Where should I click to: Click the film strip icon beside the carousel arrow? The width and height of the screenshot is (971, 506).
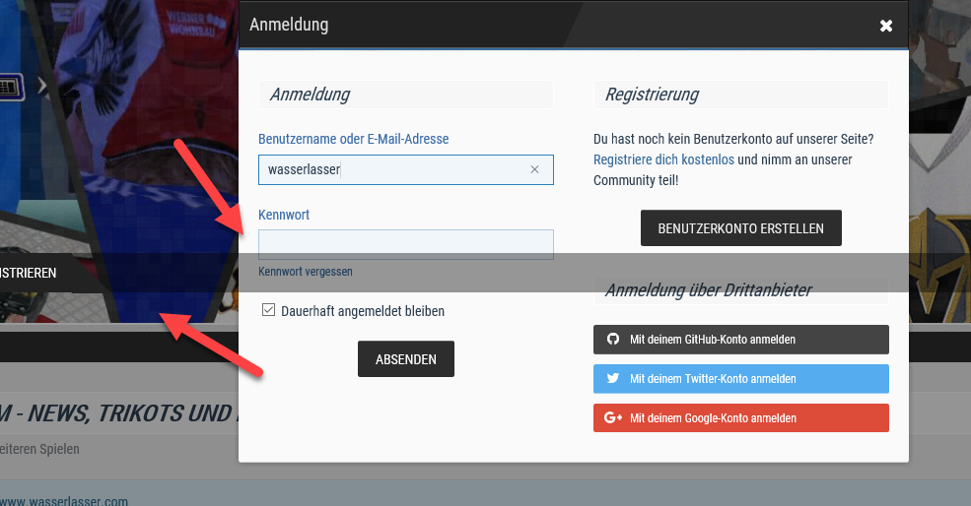point(10,86)
